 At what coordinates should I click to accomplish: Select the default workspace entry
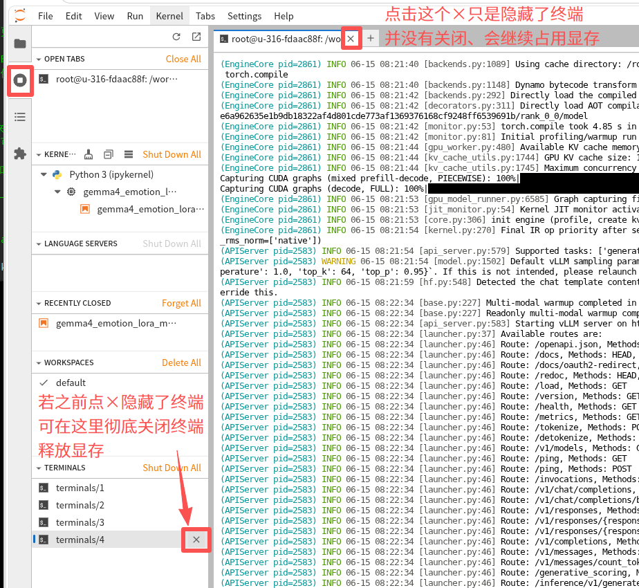point(120,383)
